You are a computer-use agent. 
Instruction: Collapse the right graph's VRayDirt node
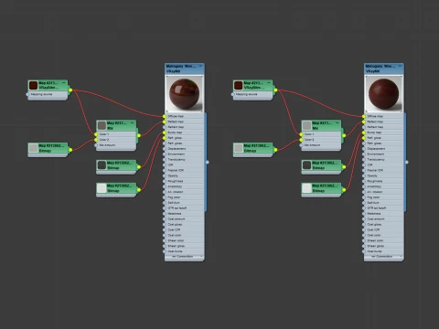(x=269, y=82)
